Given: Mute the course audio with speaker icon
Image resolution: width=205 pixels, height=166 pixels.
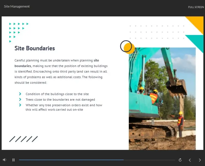Looking at the screenshot, I should (4, 160).
